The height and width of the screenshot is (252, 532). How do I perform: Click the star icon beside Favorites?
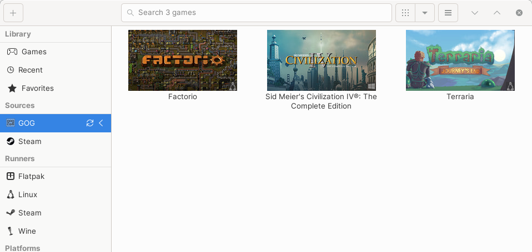pos(12,88)
